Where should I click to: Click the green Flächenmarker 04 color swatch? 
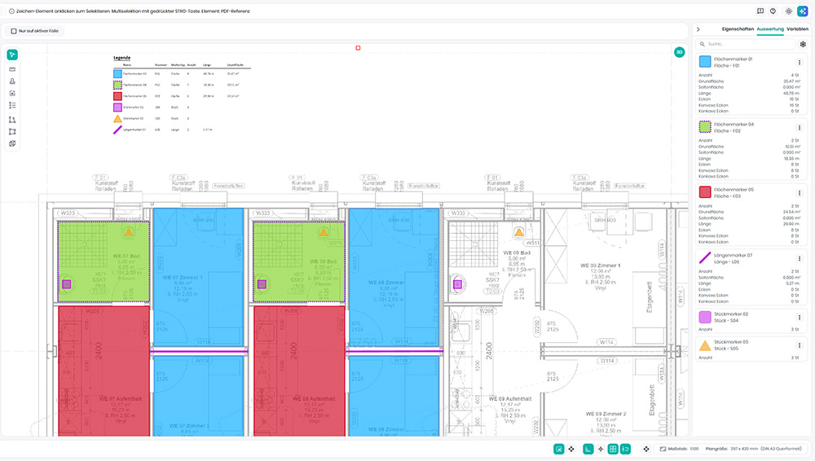705,127
